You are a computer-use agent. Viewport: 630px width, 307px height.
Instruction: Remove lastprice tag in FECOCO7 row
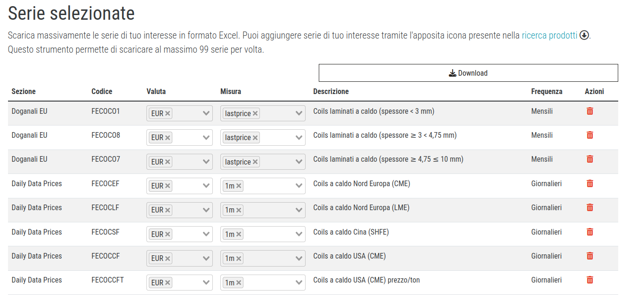click(x=255, y=162)
